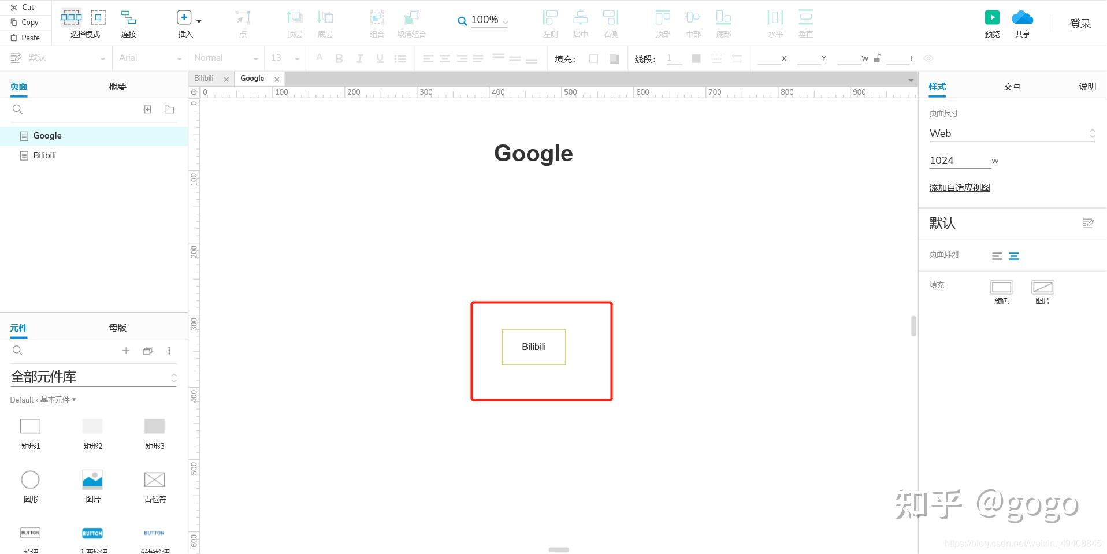Click the 右侧 align-right icon
This screenshot has height=554, width=1107.
tap(611, 18)
